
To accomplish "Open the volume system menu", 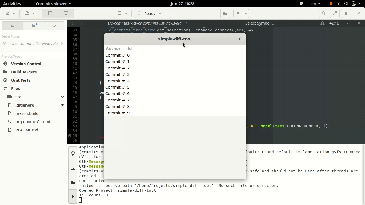I will click(346, 4).
